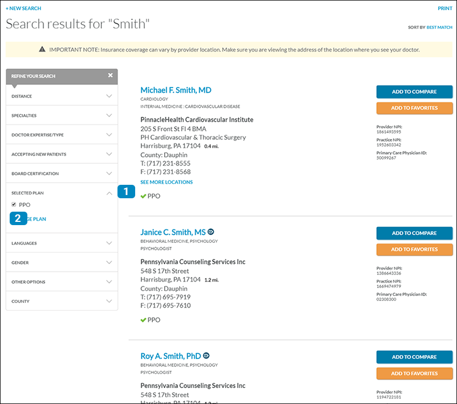Expand the Doctor Expertise/Type filter
457x404 pixels.
[62, 134]
